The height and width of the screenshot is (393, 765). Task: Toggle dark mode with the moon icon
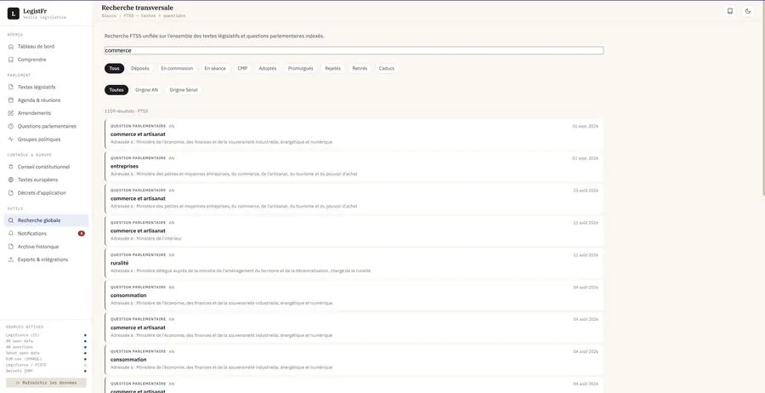point(748,11)
